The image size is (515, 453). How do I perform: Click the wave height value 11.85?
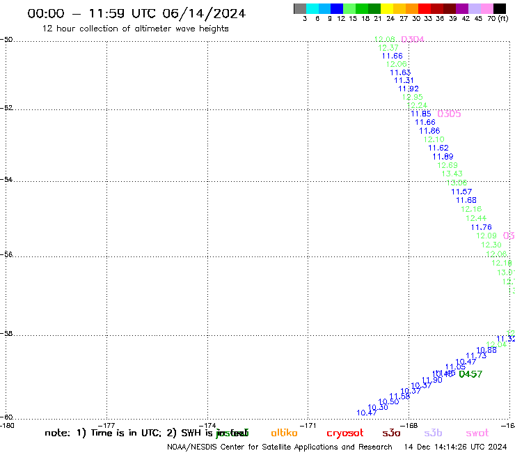pos(421,114)
